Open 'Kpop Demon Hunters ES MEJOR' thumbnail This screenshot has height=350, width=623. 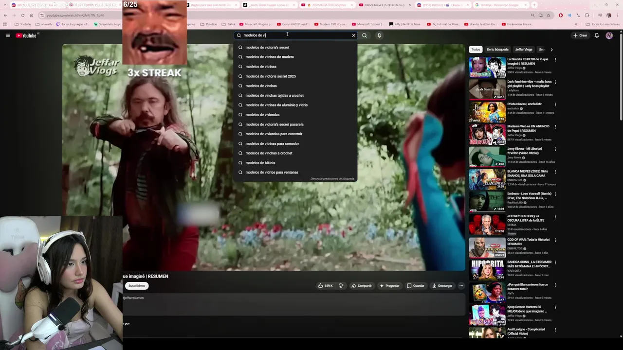click(487, 315)
